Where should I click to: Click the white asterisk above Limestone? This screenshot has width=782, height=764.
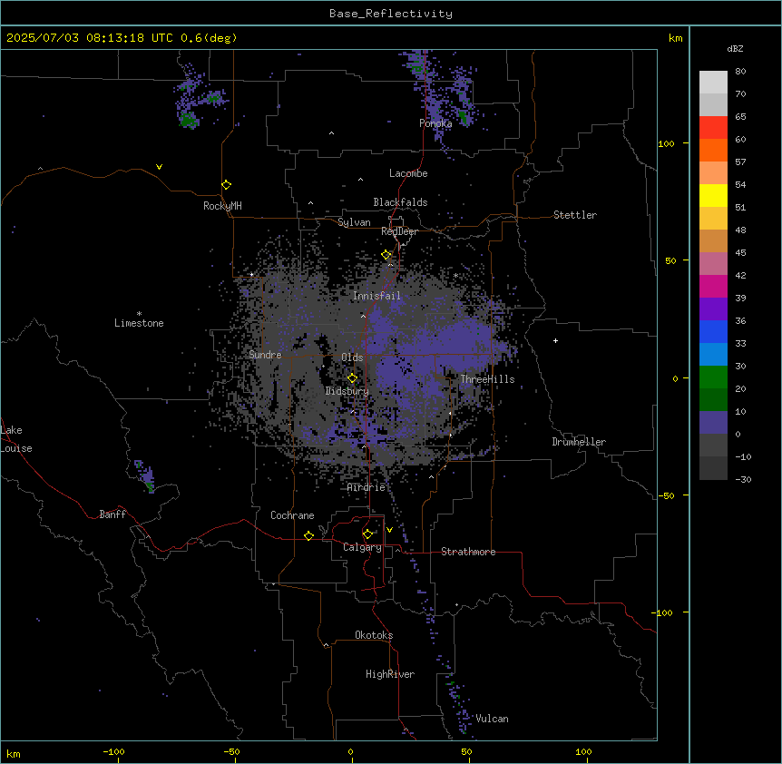pos(139,314)
